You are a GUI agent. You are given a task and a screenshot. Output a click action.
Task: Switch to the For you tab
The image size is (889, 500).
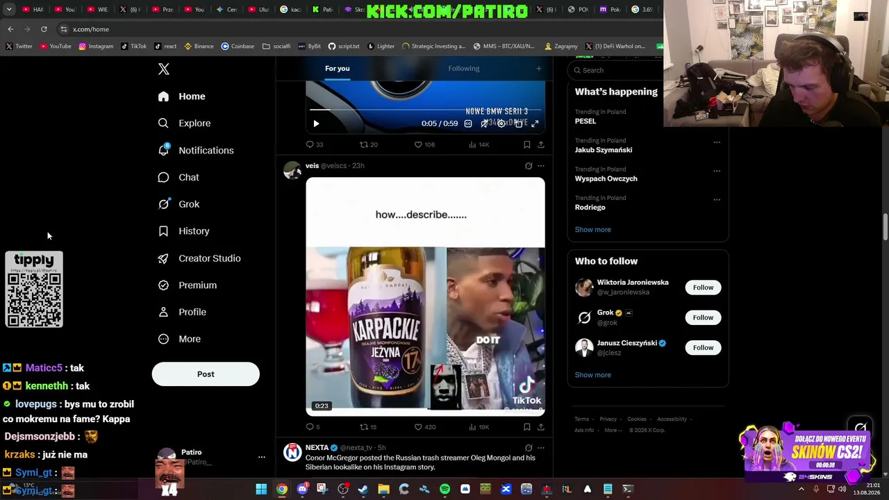338,68
